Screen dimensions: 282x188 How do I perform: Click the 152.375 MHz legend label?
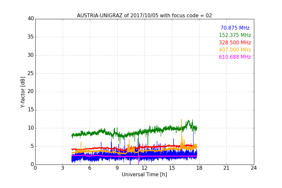coord(235,35)
